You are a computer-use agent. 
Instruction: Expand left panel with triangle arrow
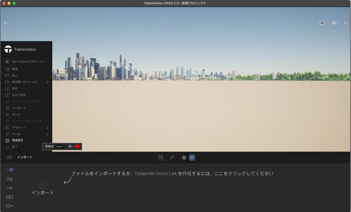[x=6, y=23]
